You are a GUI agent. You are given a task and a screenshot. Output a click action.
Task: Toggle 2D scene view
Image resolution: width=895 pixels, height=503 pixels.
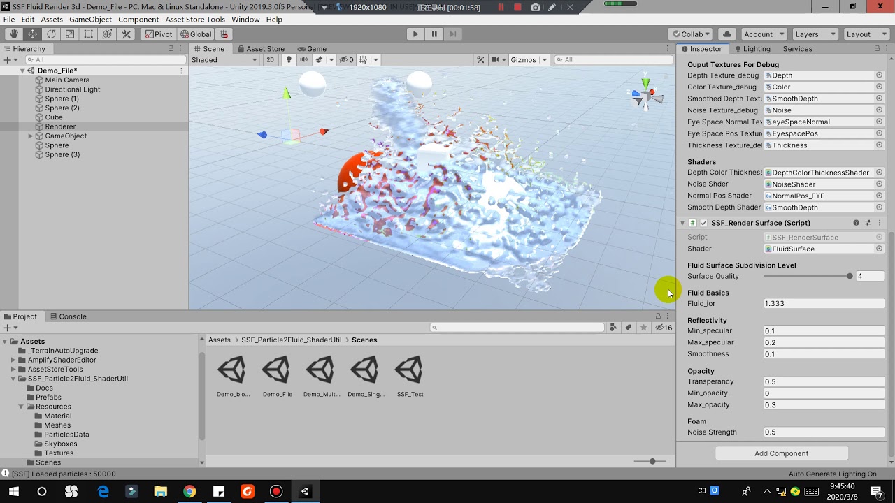click(271, 60)
